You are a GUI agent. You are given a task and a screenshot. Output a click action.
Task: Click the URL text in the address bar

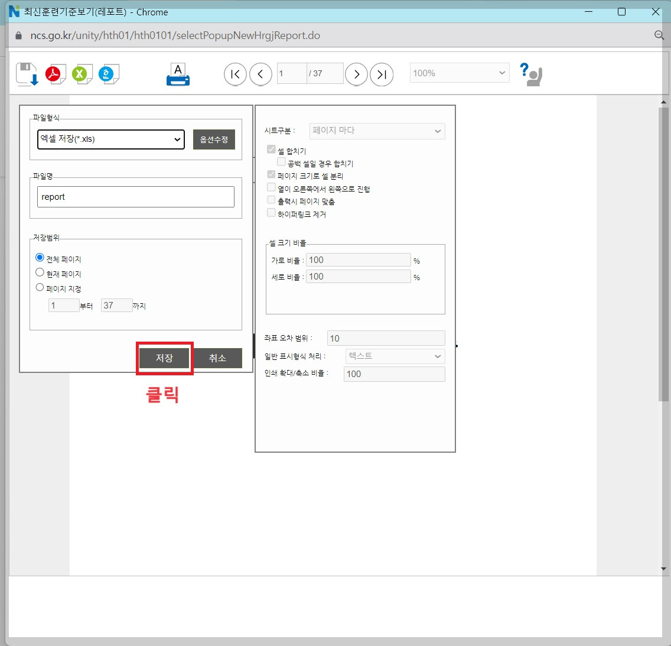click(175, 35)
